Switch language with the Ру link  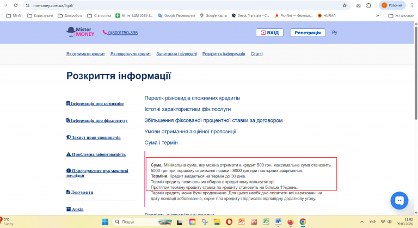(335, 32)
